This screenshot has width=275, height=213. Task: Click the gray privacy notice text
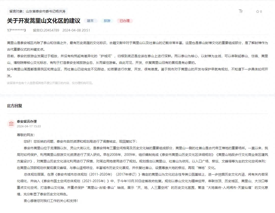pyautogui.click(x=50, y=83)
